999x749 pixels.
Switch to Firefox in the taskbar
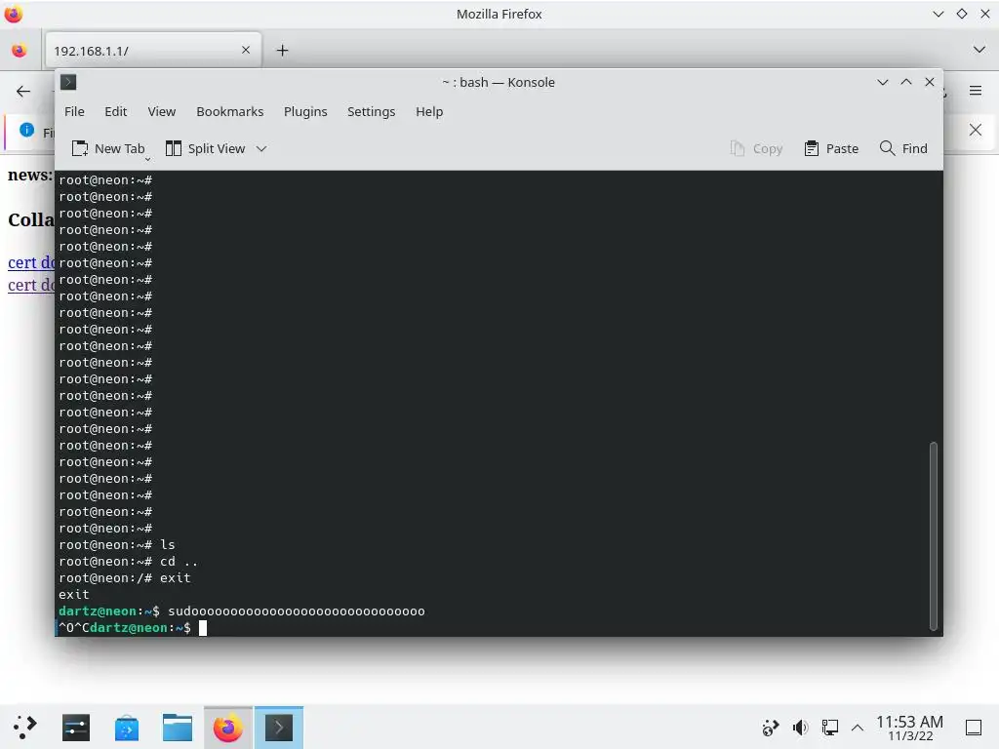click(228, 728)
